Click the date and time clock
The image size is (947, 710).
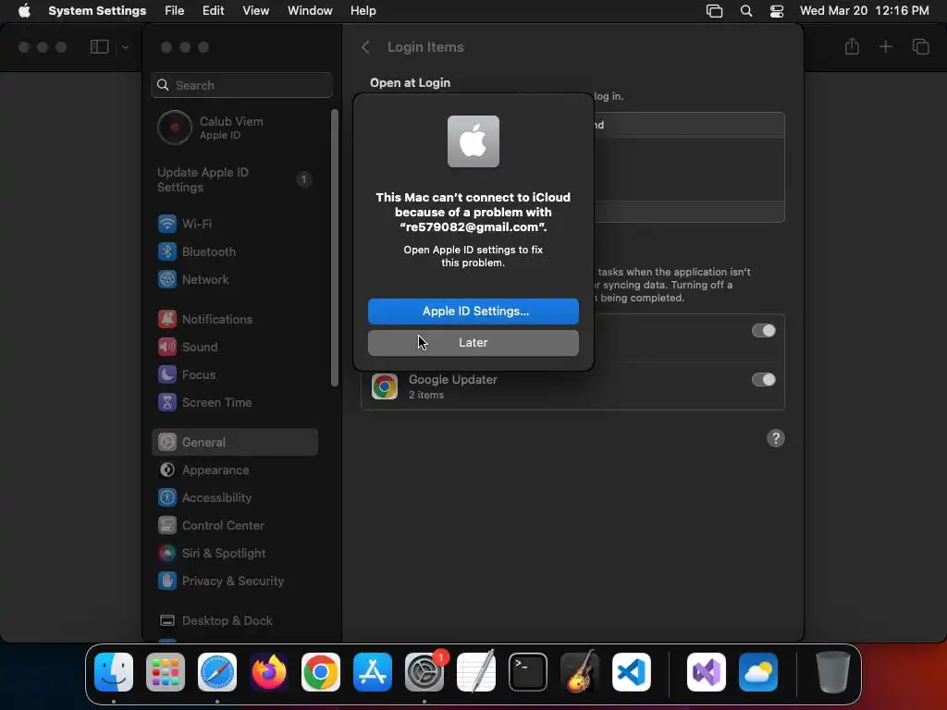pos(864,11)
